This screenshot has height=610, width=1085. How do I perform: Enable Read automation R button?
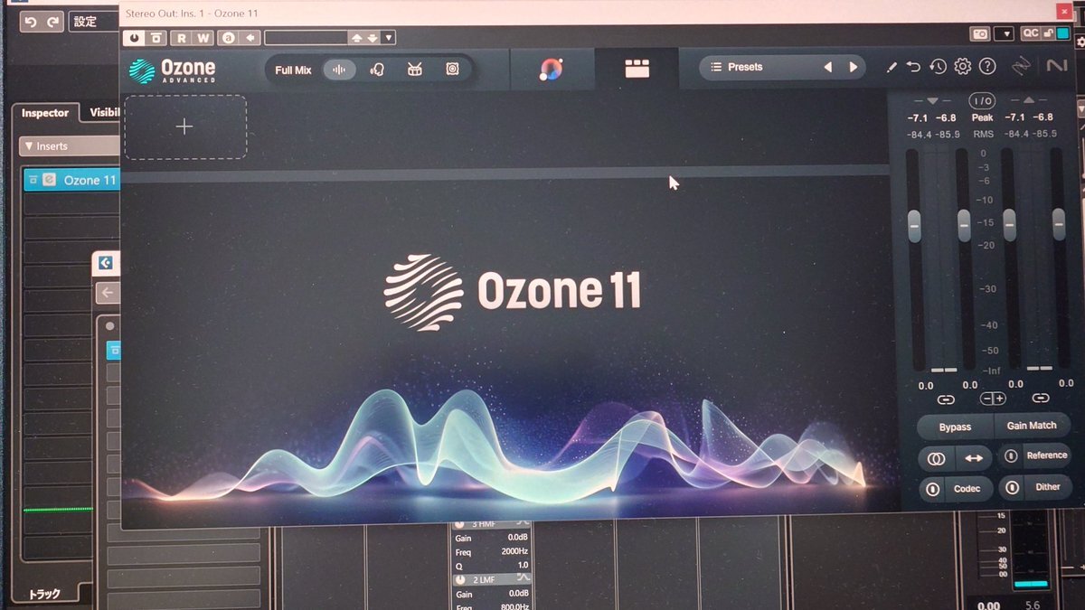tap(182, 38)
